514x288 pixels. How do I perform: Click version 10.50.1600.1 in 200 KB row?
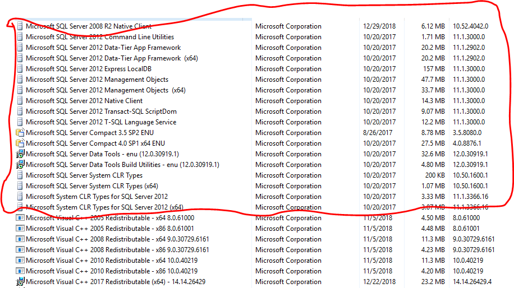(470, 175)
